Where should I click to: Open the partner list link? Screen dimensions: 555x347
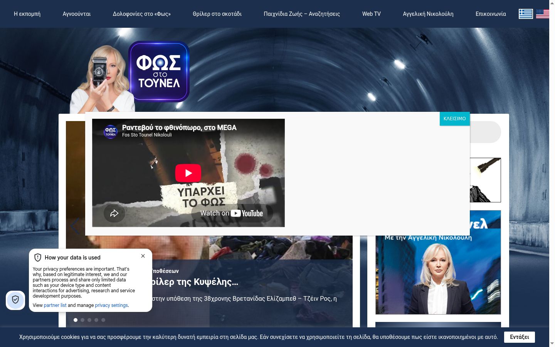[55, 305]
